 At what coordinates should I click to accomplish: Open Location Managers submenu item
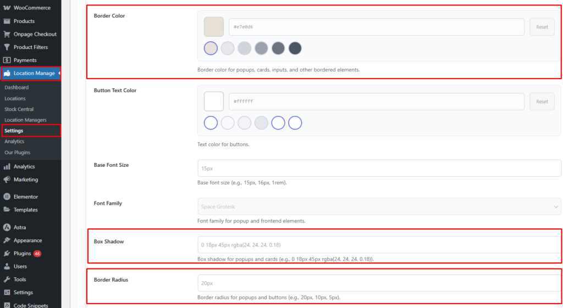point(25,120)
